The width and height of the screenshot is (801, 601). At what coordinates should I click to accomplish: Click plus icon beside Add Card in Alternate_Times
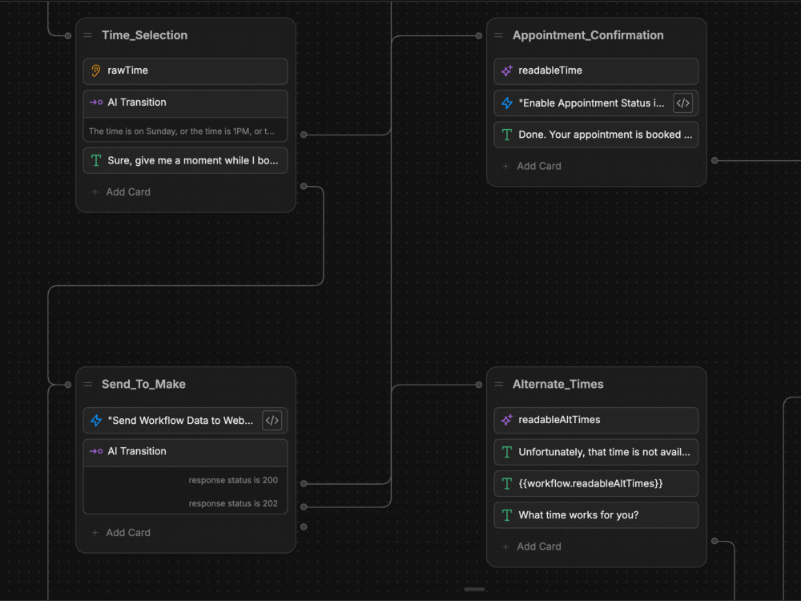pos(505,547)
